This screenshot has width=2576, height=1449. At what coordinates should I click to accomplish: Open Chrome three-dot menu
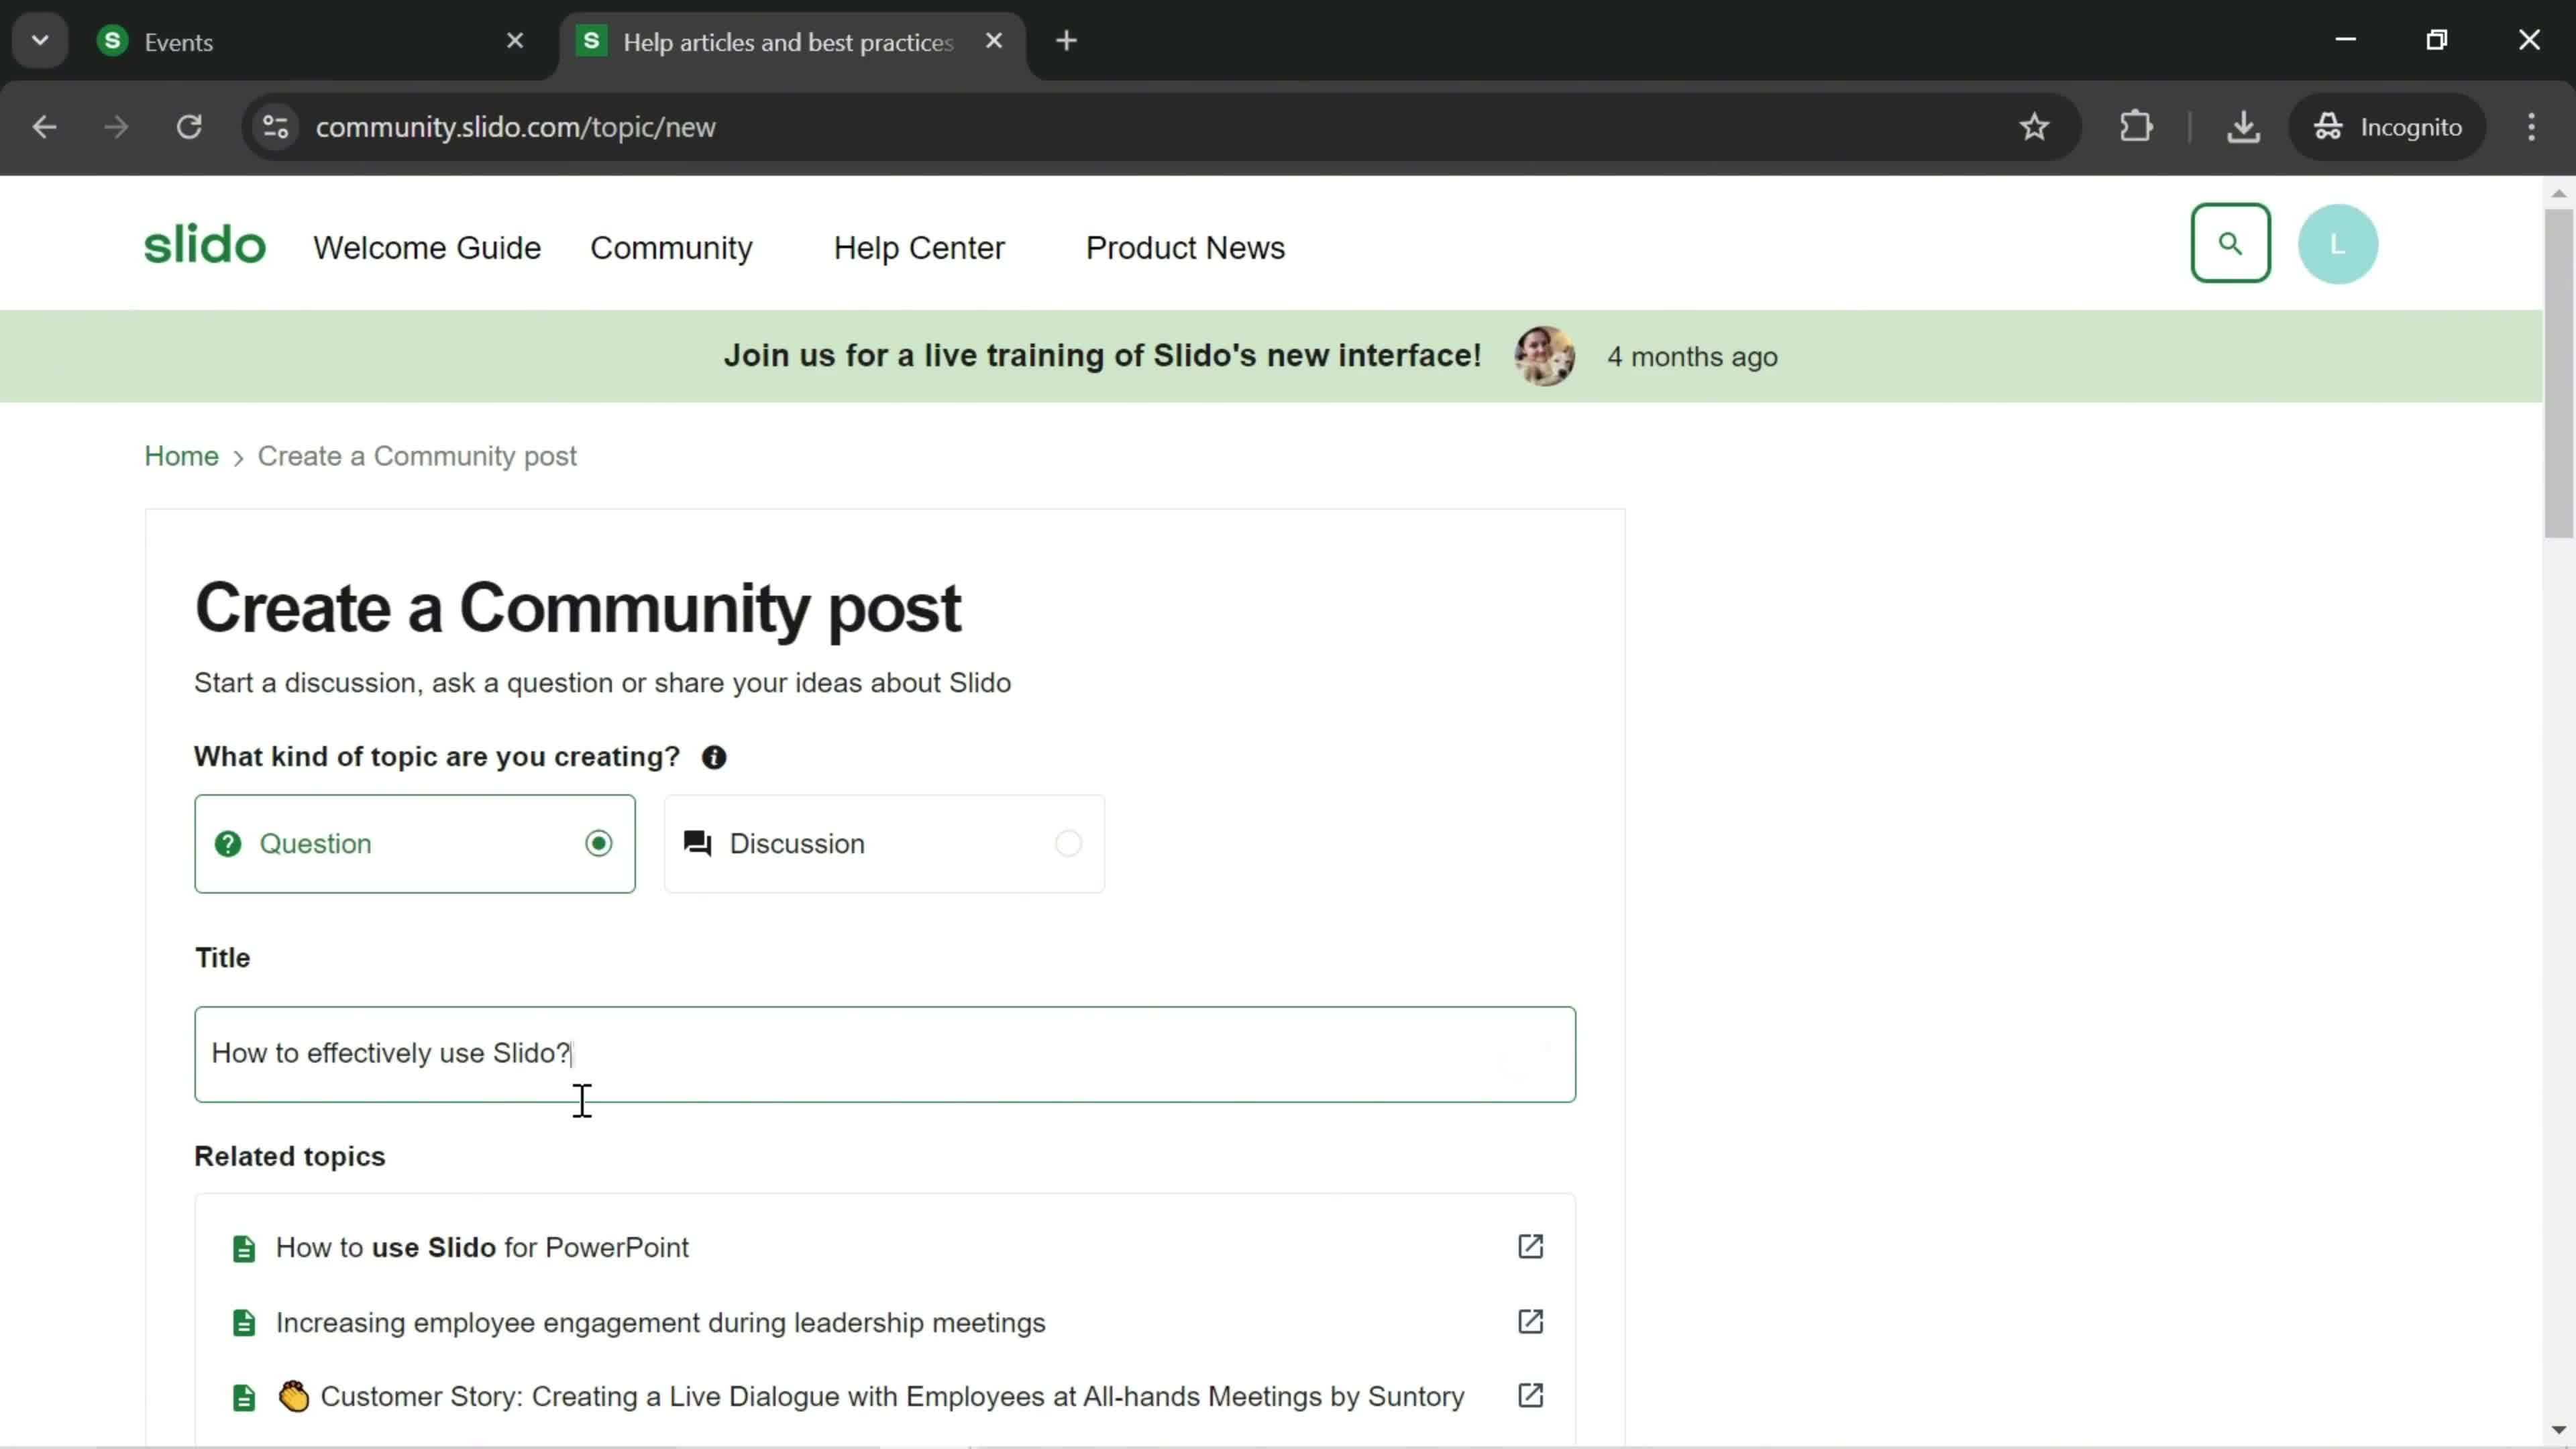coord(2531,127)
